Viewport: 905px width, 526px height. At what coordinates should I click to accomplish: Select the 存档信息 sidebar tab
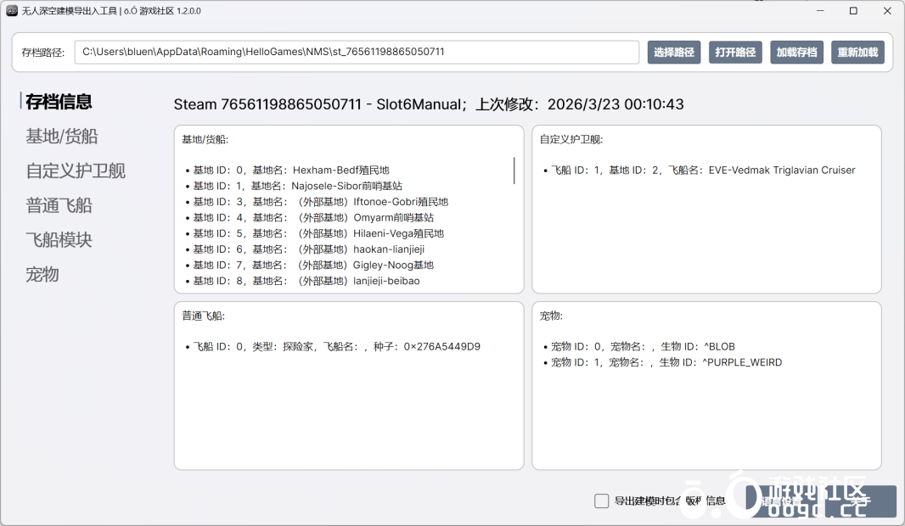pyautogui.click(x=59, y=102)
